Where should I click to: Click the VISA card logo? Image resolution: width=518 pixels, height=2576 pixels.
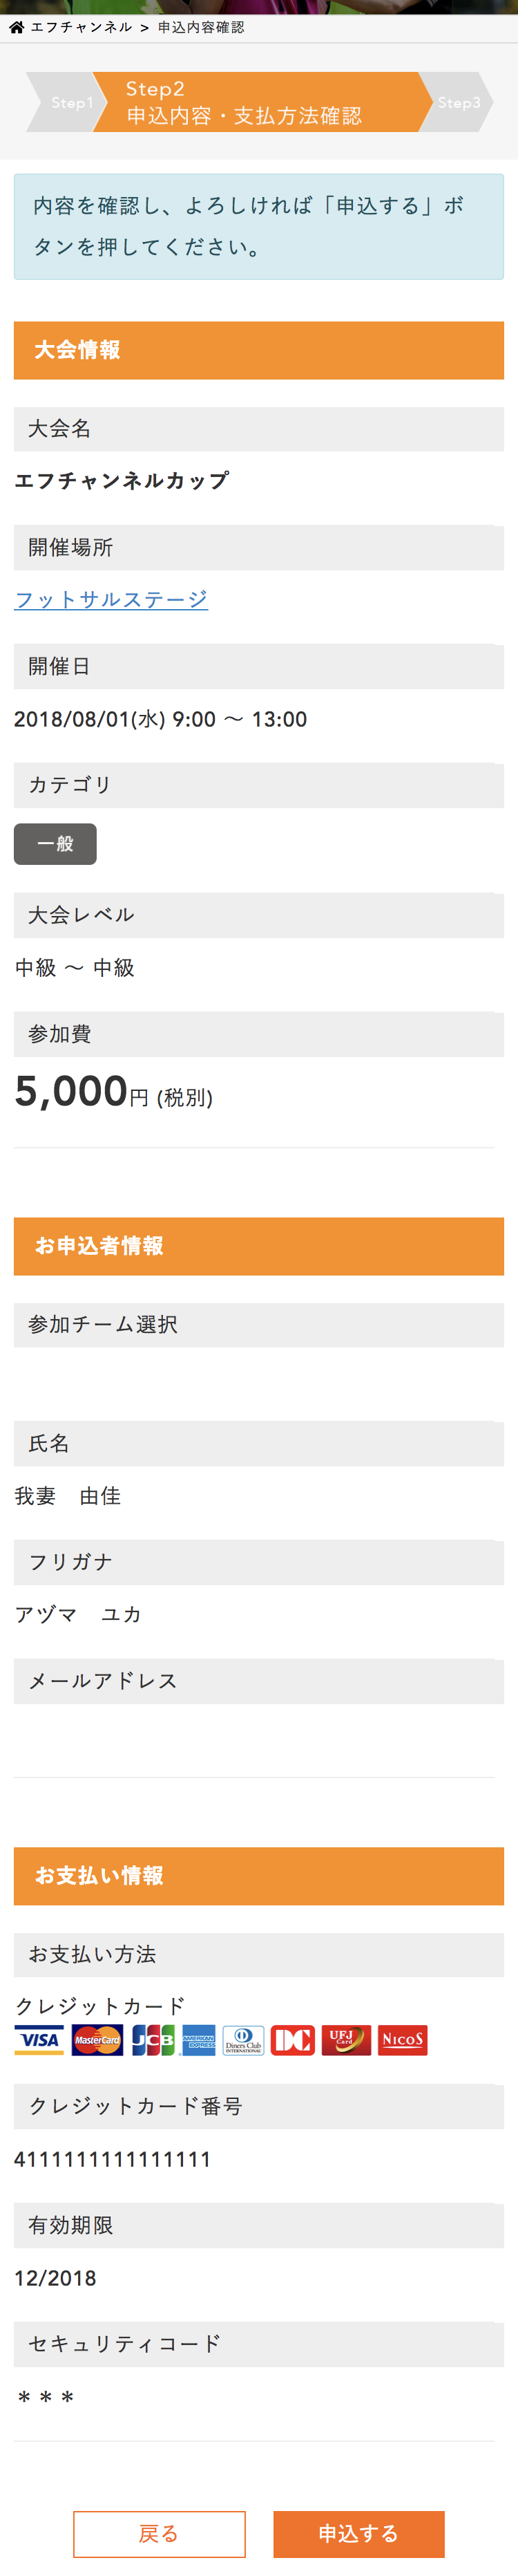[39, 2040]
